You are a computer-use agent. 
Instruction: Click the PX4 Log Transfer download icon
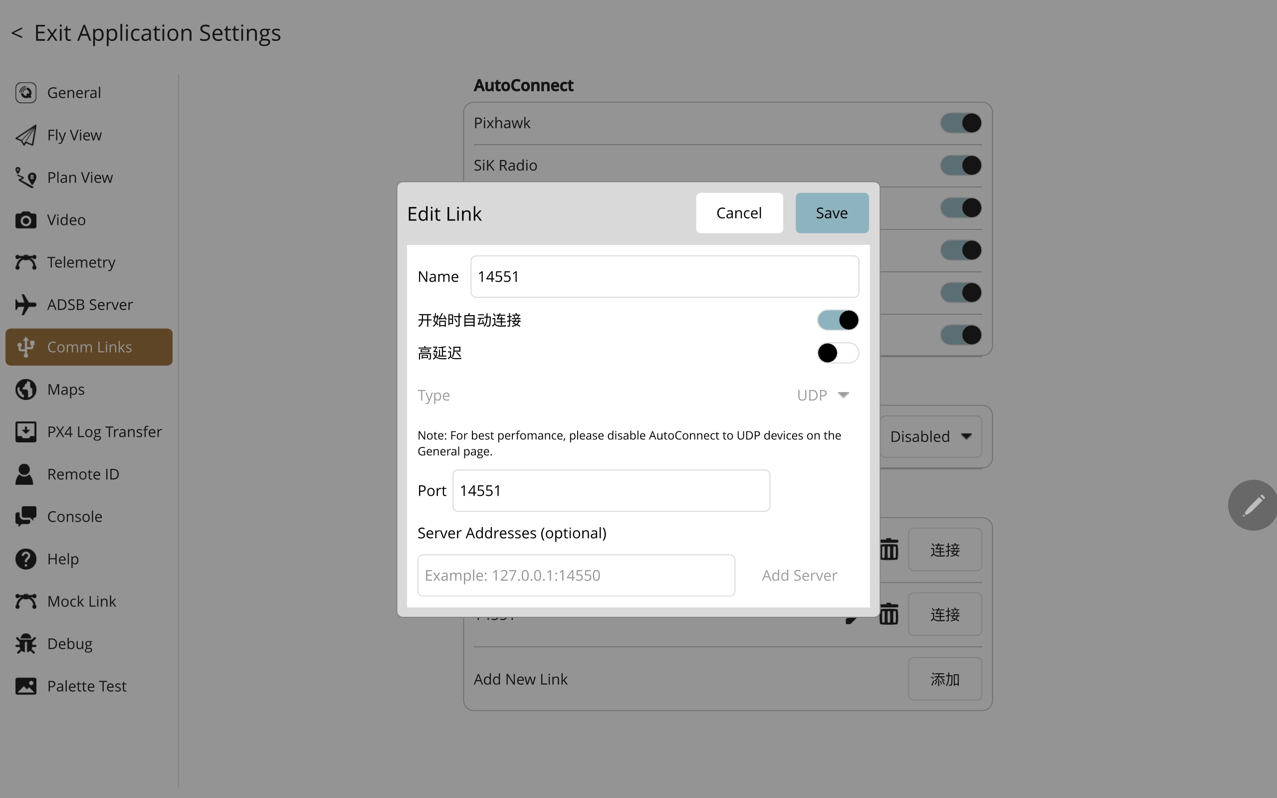[25, 432]
